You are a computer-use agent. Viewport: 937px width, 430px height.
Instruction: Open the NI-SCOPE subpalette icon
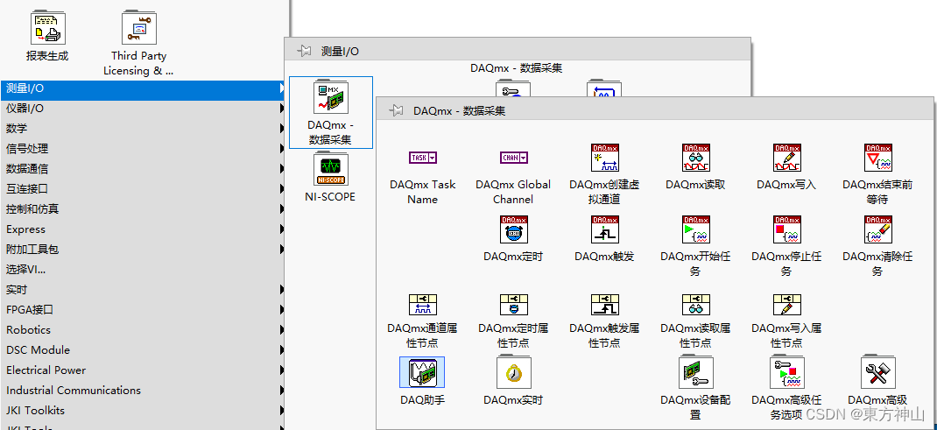pyautogui.click(x=330, y=170)
